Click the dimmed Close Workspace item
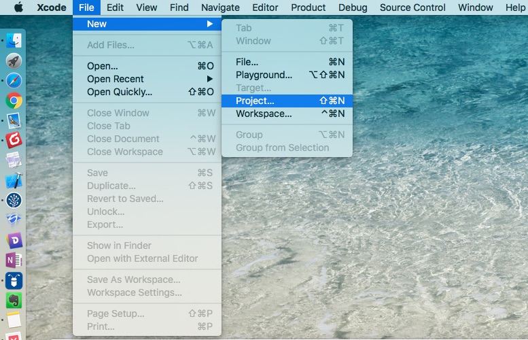This screenshot has width=528, height=340. [x=147, y=152]
